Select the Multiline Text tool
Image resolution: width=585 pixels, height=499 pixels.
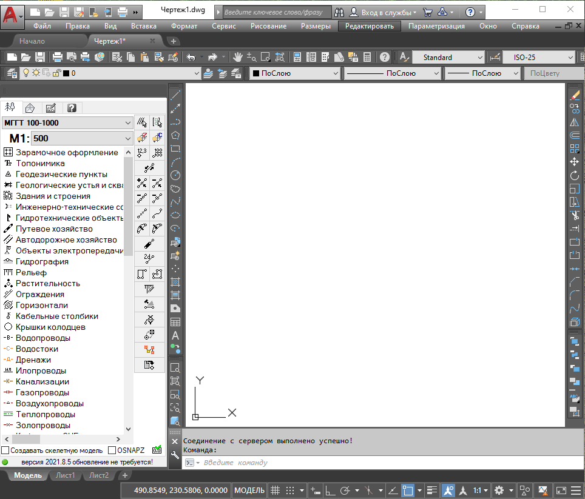(175, 335)
